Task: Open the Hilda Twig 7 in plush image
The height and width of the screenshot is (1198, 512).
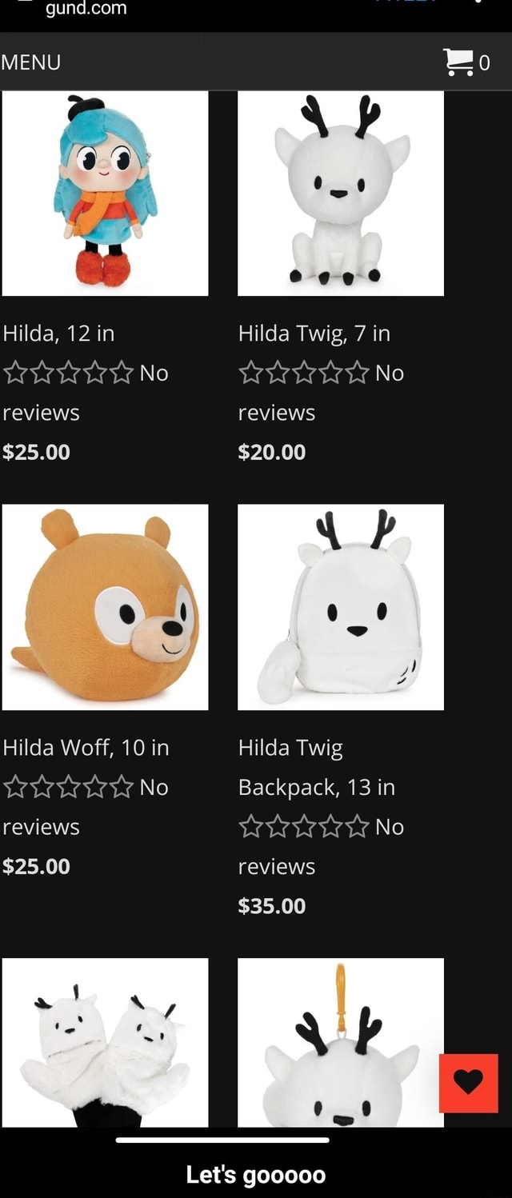Action: [341, 193]
